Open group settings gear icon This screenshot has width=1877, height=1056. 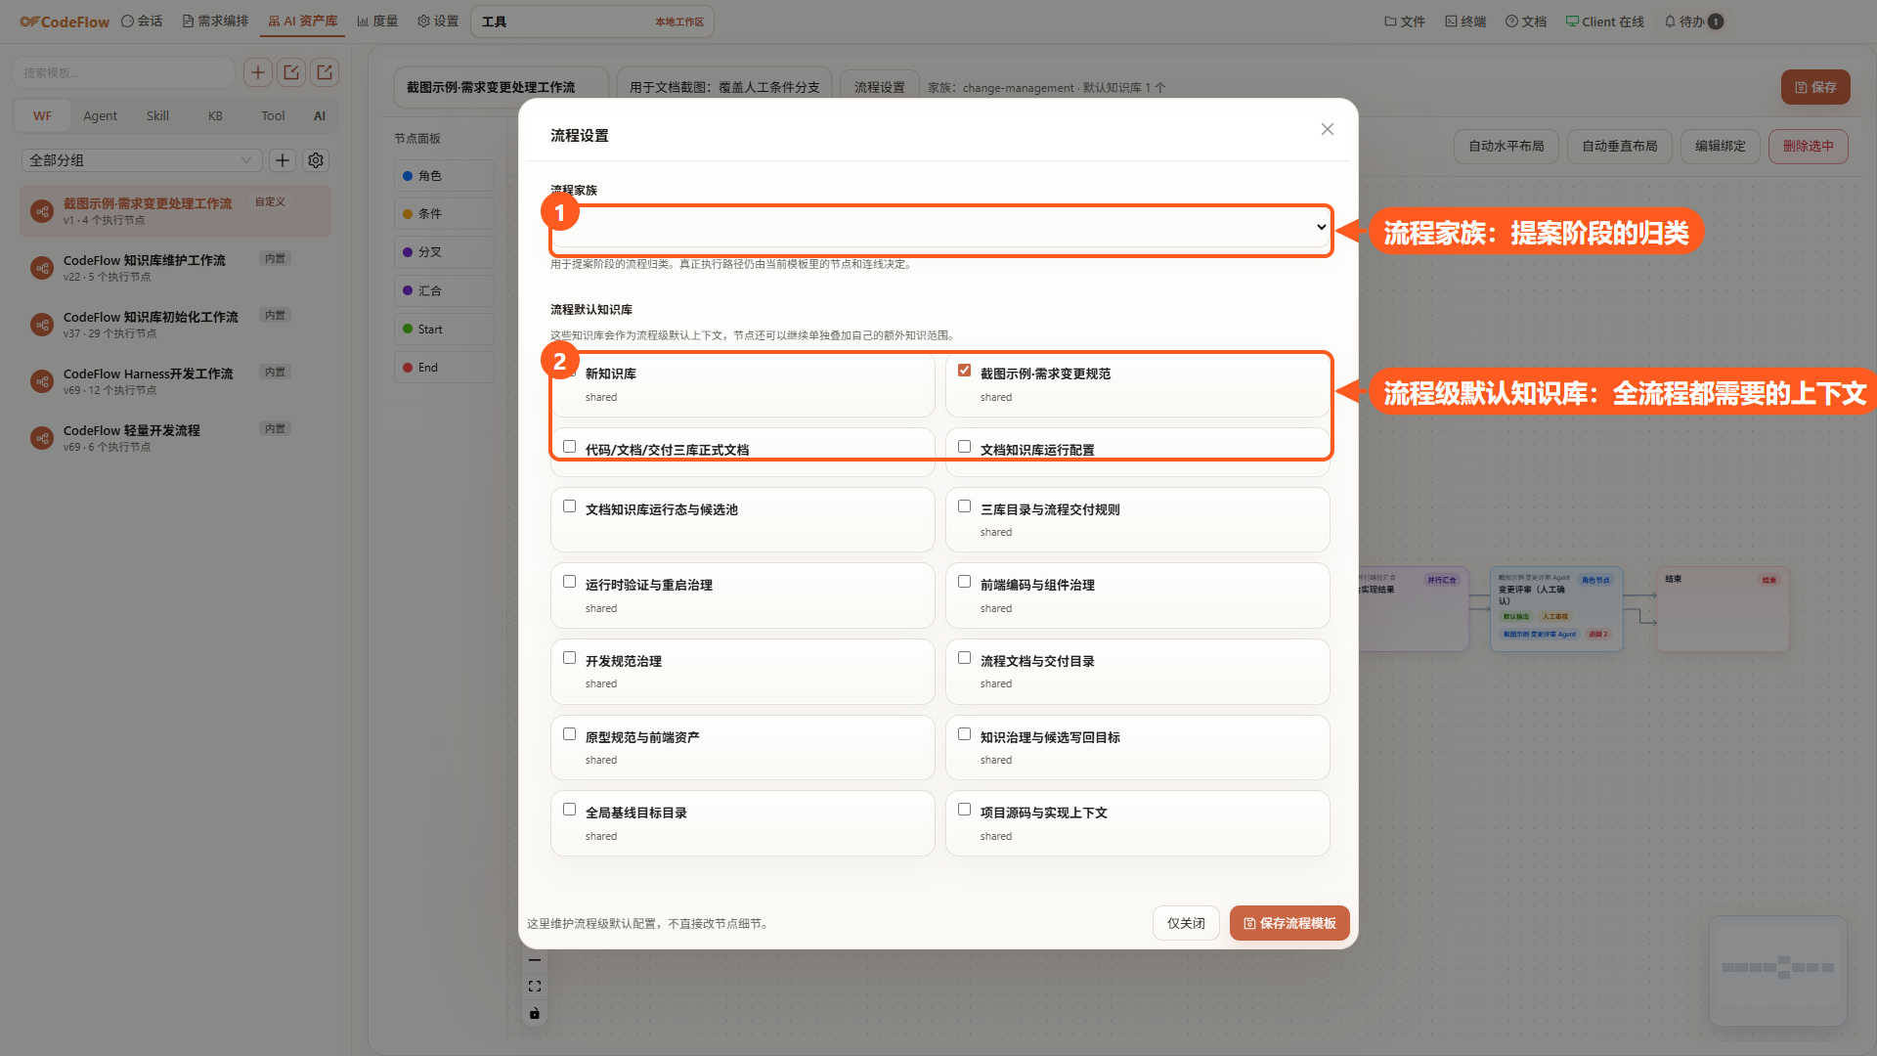click(316, 160)
